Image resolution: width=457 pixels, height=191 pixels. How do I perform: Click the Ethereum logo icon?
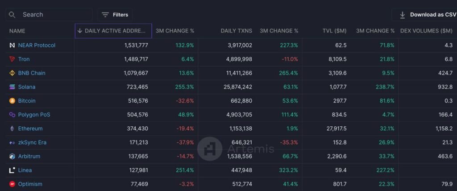pyautogui.click(x=12, y=129)
